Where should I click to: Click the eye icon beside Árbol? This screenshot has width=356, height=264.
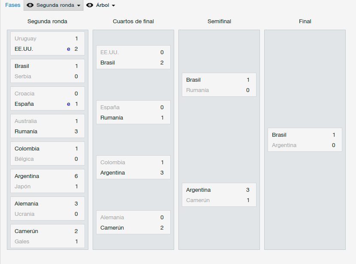coord(90,5)
